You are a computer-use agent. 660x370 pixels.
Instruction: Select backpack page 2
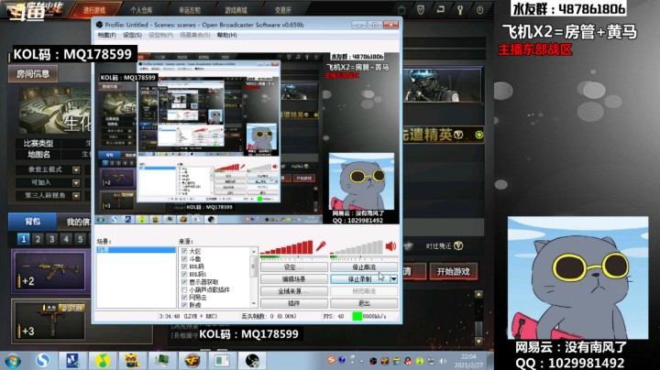[x=38, y=239]
